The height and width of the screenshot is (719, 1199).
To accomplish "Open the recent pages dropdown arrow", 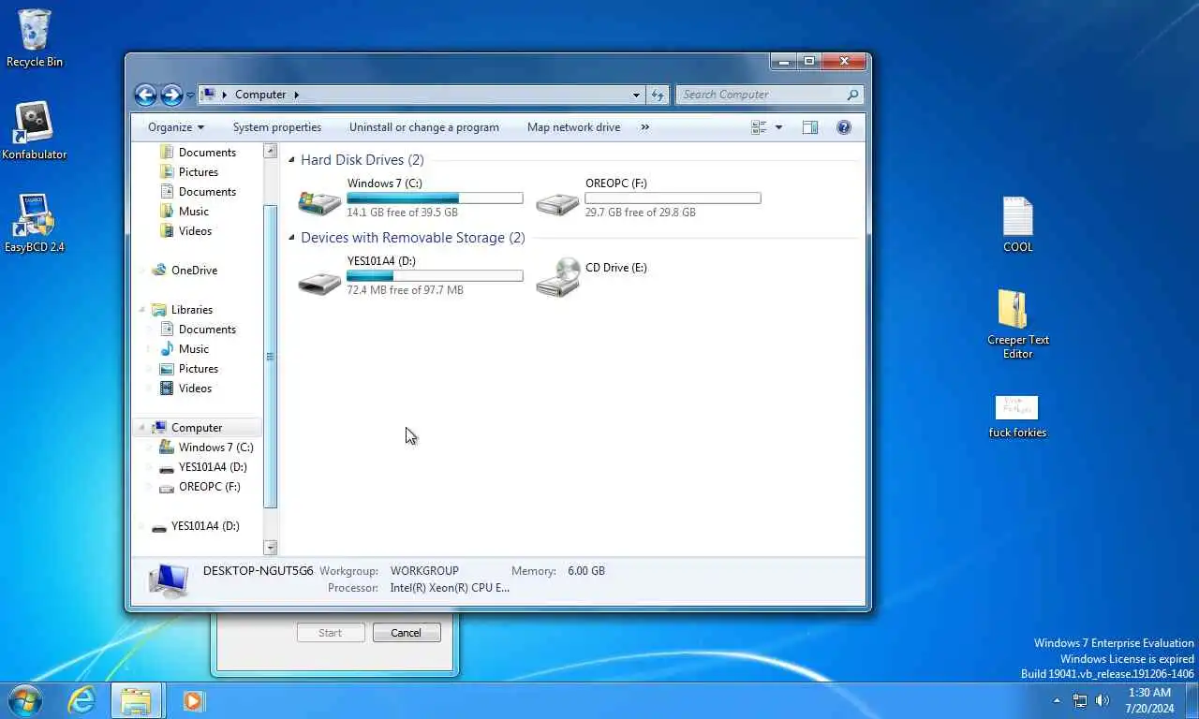I will click(190, 95).
